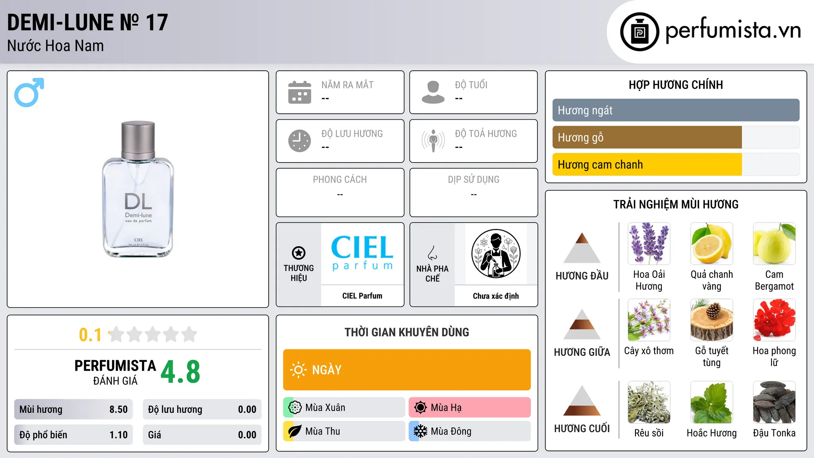Open the Quả chanh vàng lemon thumbnail

pos(711,244)
